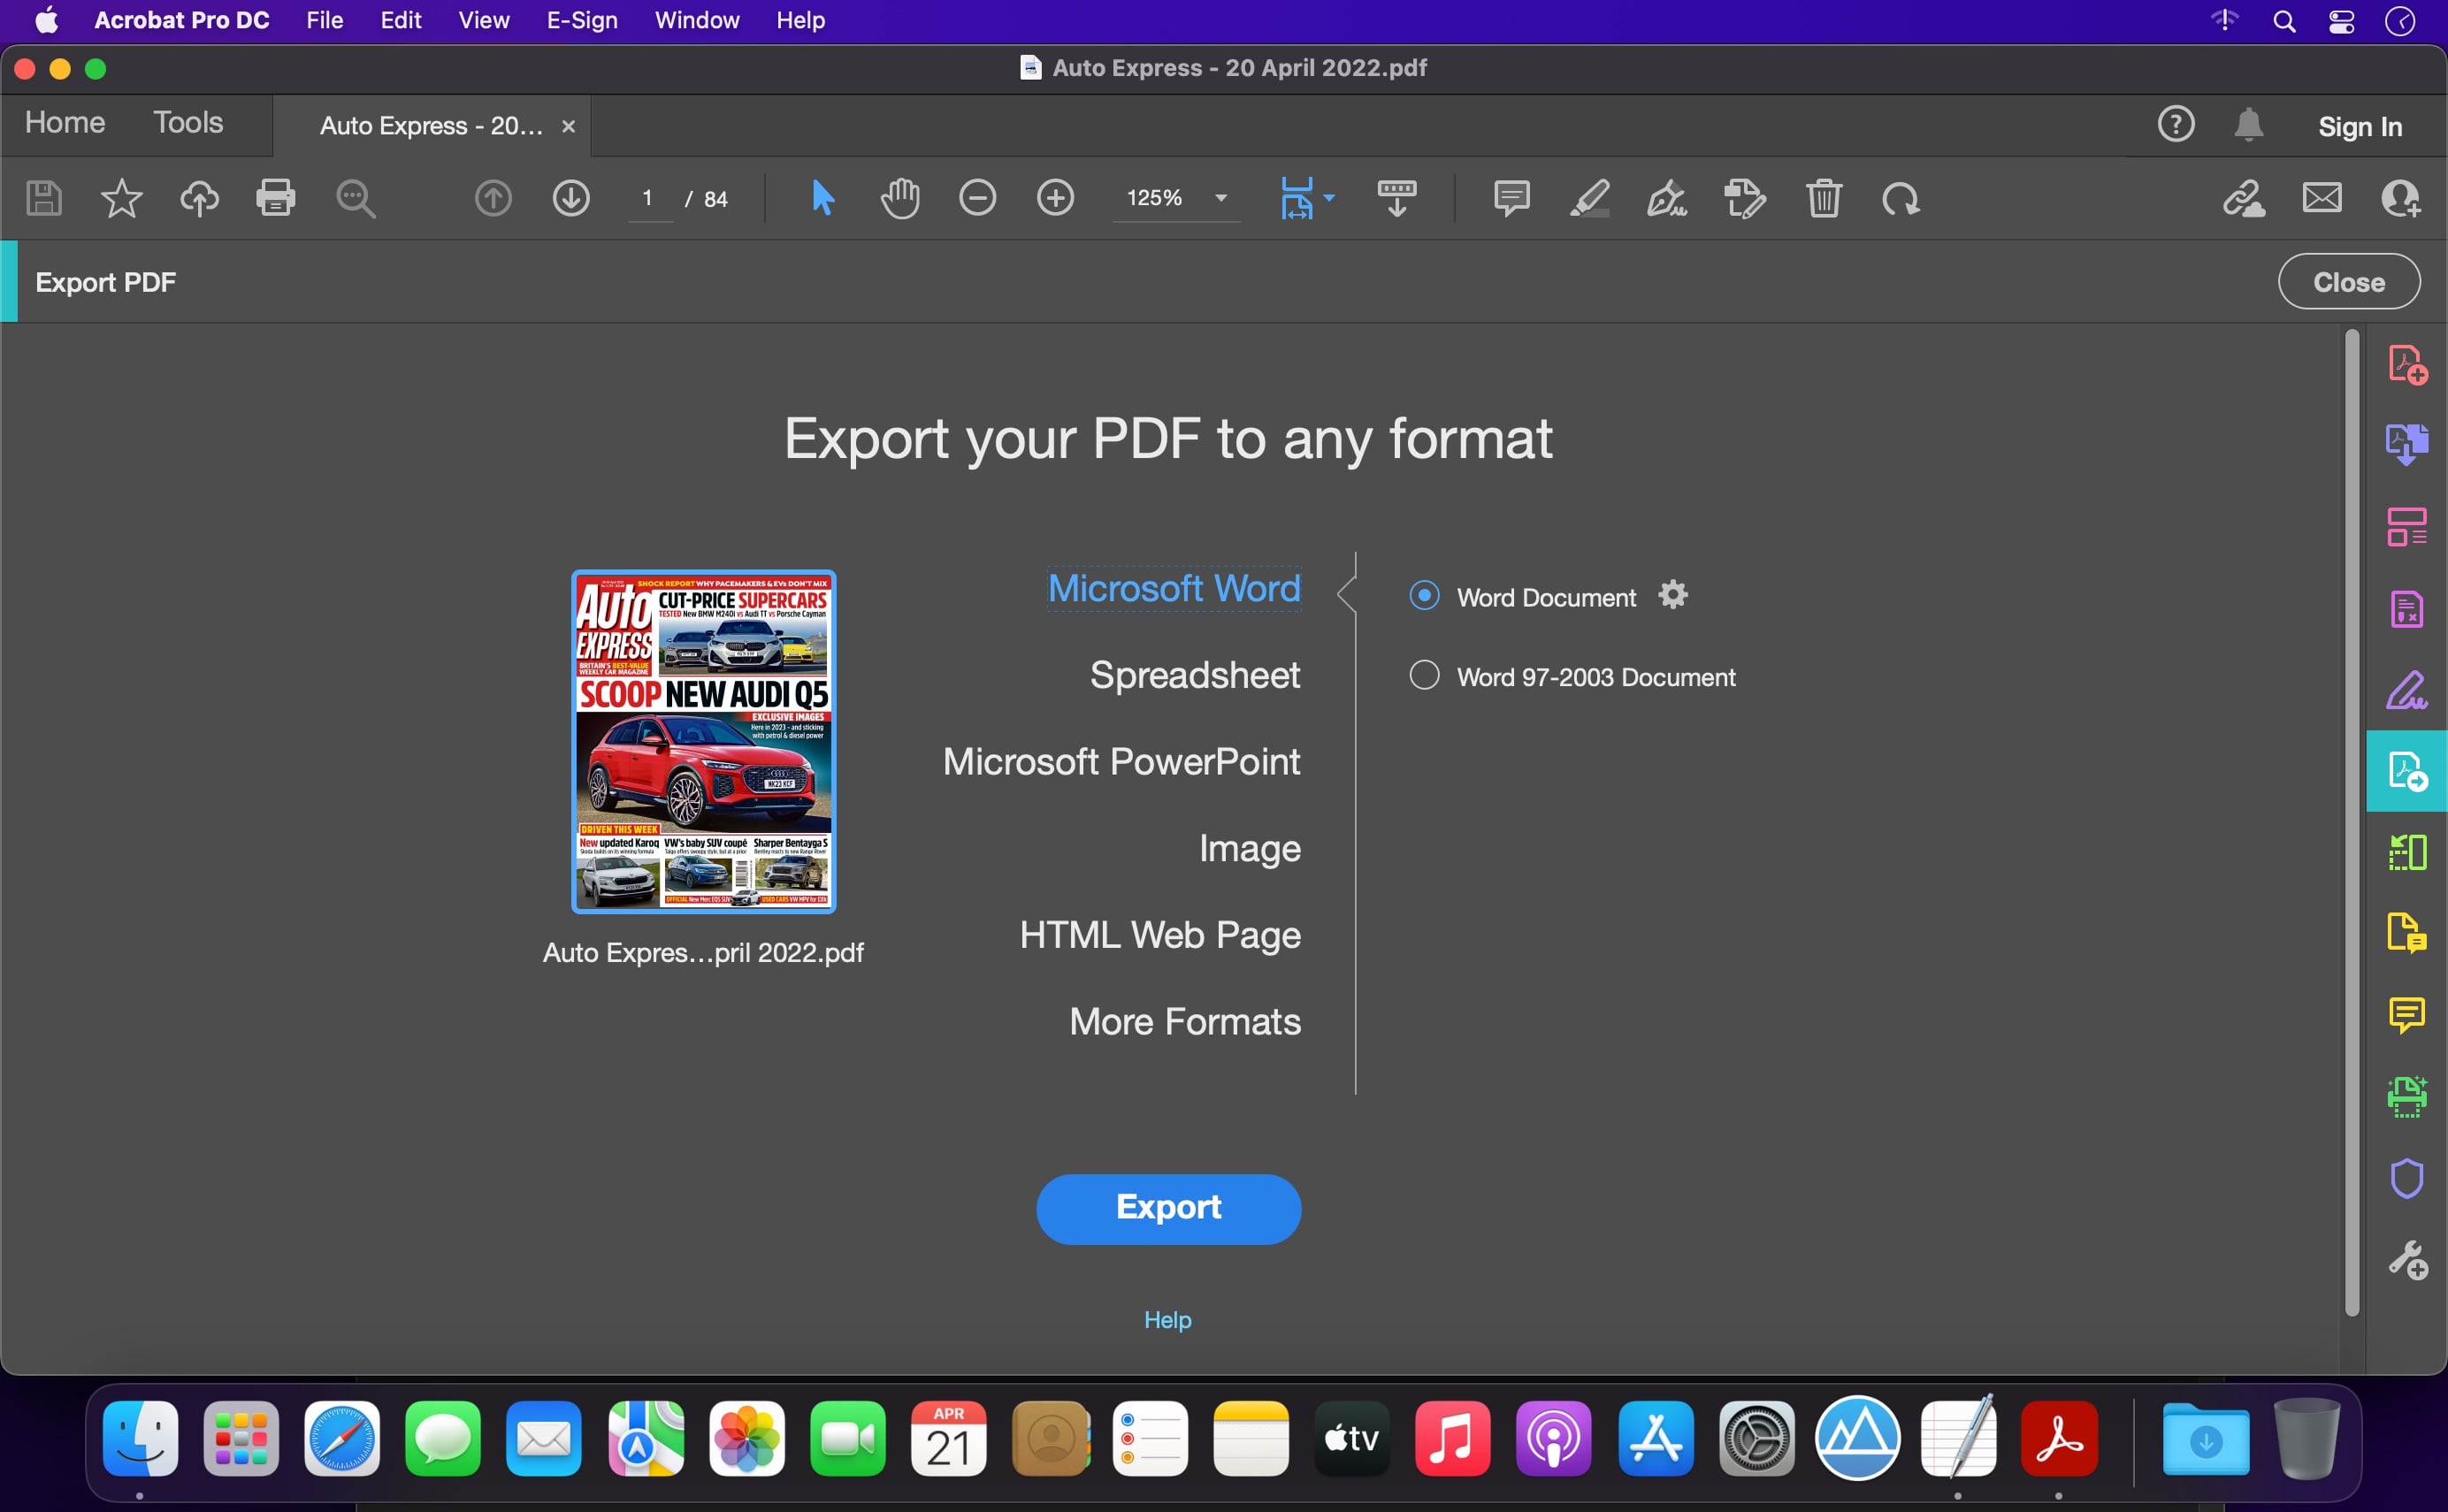Click the Send file by email icon
The height and width of the screenshot is (1512, 2448).
2322,198
